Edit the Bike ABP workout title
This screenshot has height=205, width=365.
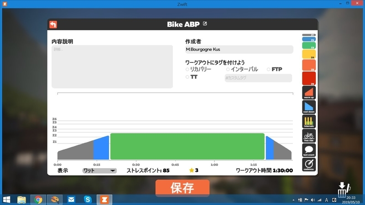pos(205,24)
